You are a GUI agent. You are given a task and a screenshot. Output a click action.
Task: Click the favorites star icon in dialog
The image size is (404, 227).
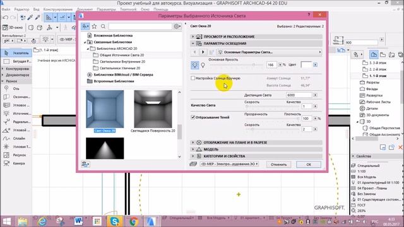click(x=94, y=26)
